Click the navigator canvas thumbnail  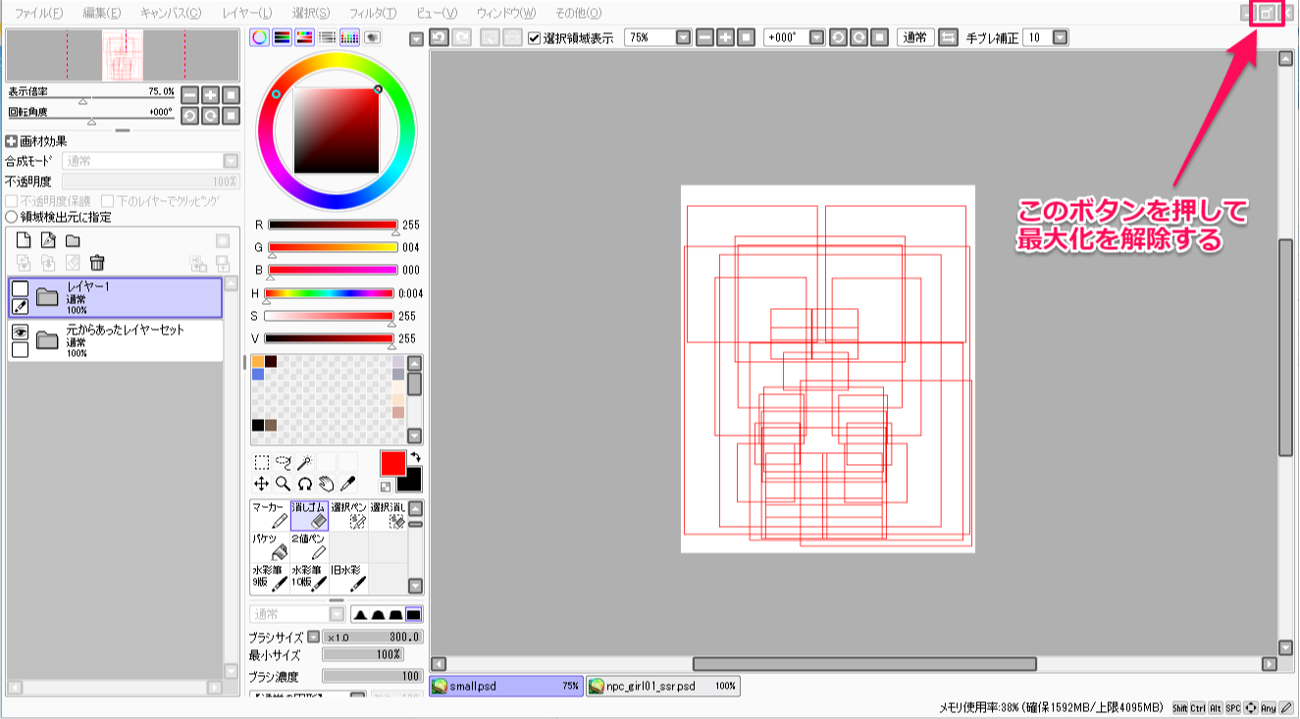[x=123, y=55]
